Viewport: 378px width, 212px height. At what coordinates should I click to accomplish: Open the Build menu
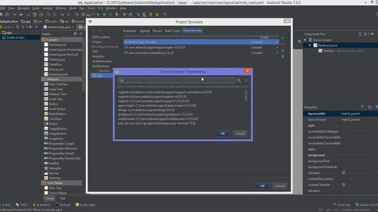(73, 8)
